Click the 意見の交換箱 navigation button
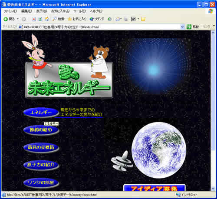 point(41,148)
